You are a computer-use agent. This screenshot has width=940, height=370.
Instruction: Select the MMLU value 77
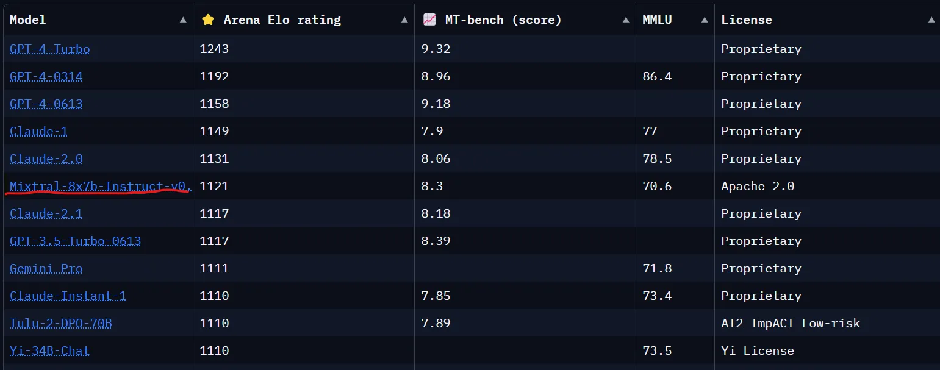650,131
